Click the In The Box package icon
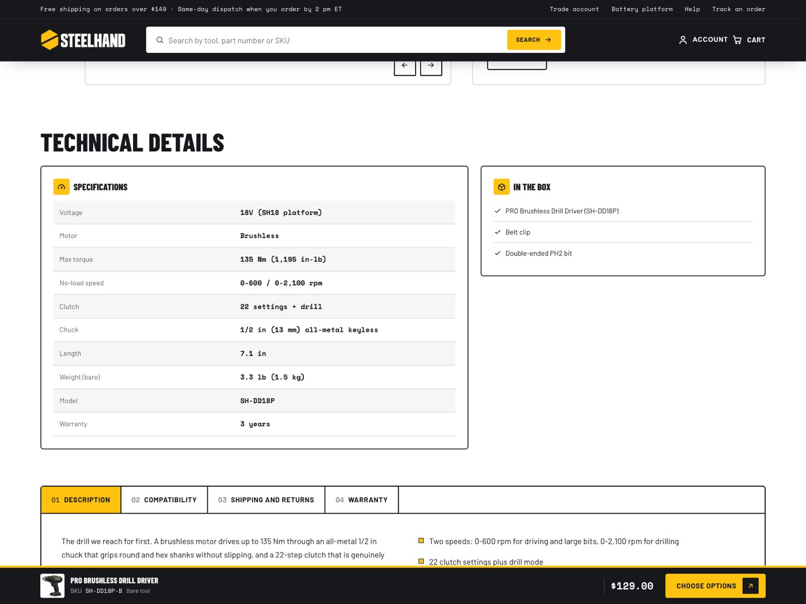Viewport: 806px width, 604px height. [501, 187]
